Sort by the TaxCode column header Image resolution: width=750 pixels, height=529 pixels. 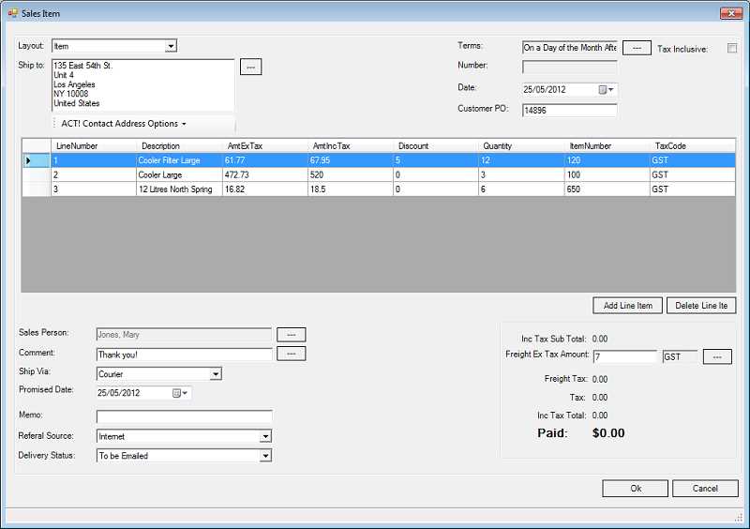(x=692, y=146)
